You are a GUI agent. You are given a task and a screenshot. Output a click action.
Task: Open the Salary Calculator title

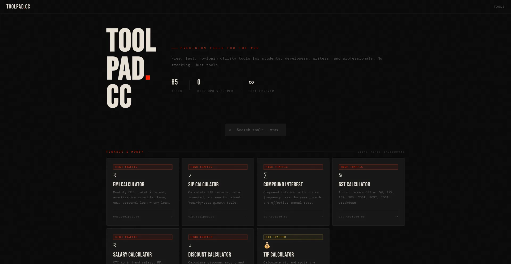(132, 254)
